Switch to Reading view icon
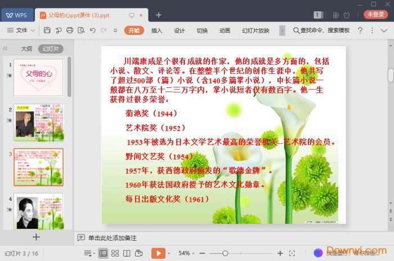The image size is (394, 261). 127,253
